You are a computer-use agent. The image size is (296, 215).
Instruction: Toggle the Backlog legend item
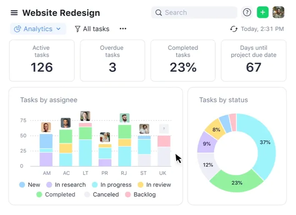[x=140, y=195]
